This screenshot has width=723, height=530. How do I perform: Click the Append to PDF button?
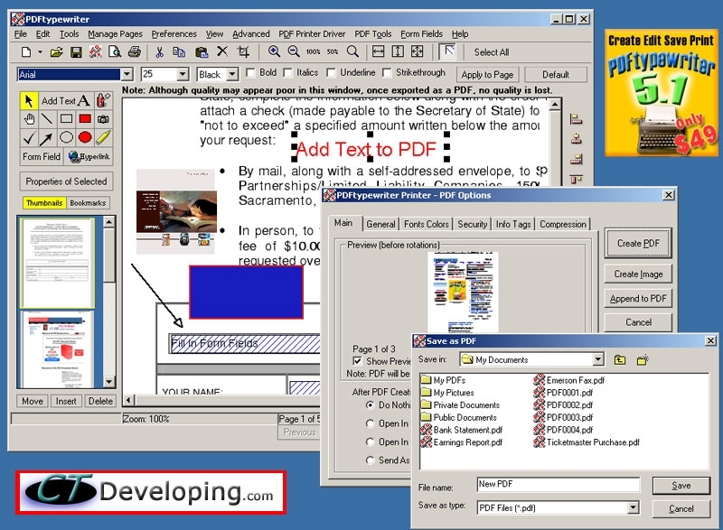[638, 298]
